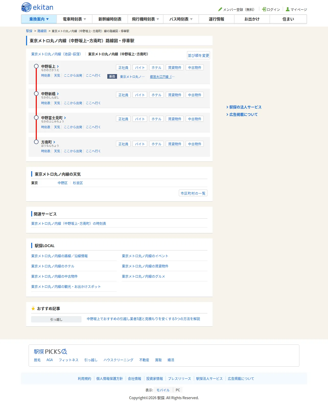Click the arrow before 広告掲載について in sidebar
This screenshot has height=404, width=328.
tap(227, 114)
